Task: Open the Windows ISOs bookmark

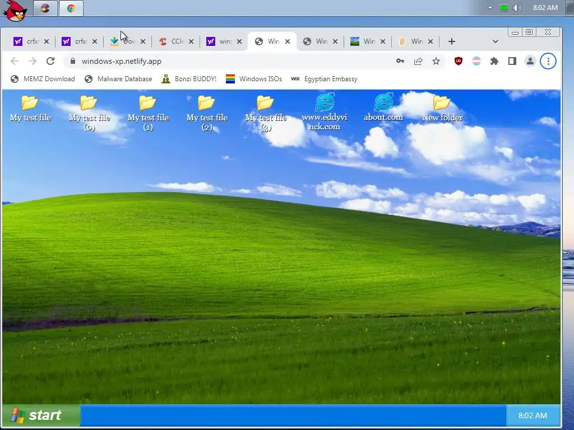Action: pyautogui.click(x=254, y=79)
